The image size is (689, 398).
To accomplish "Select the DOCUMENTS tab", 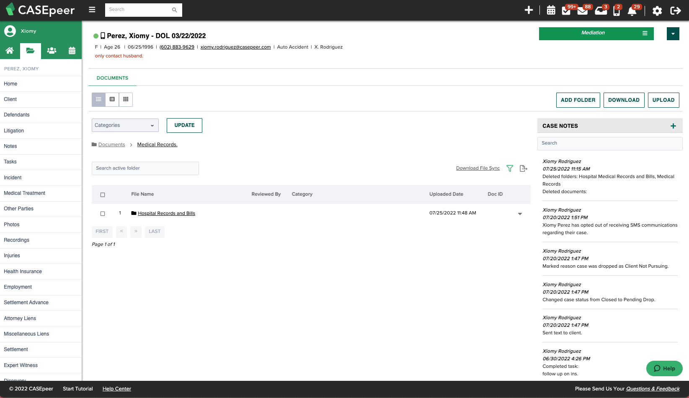I will 112,78.
